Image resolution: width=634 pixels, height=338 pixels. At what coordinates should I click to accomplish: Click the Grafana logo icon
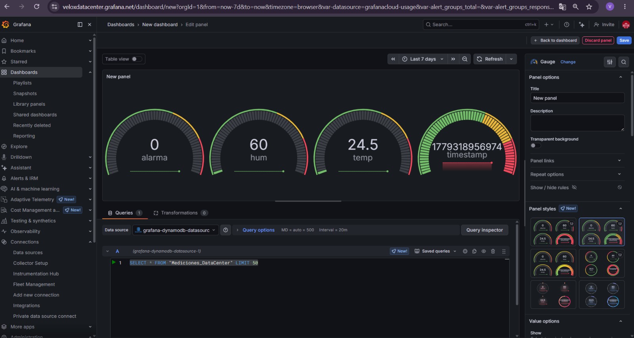pos(6,25)
